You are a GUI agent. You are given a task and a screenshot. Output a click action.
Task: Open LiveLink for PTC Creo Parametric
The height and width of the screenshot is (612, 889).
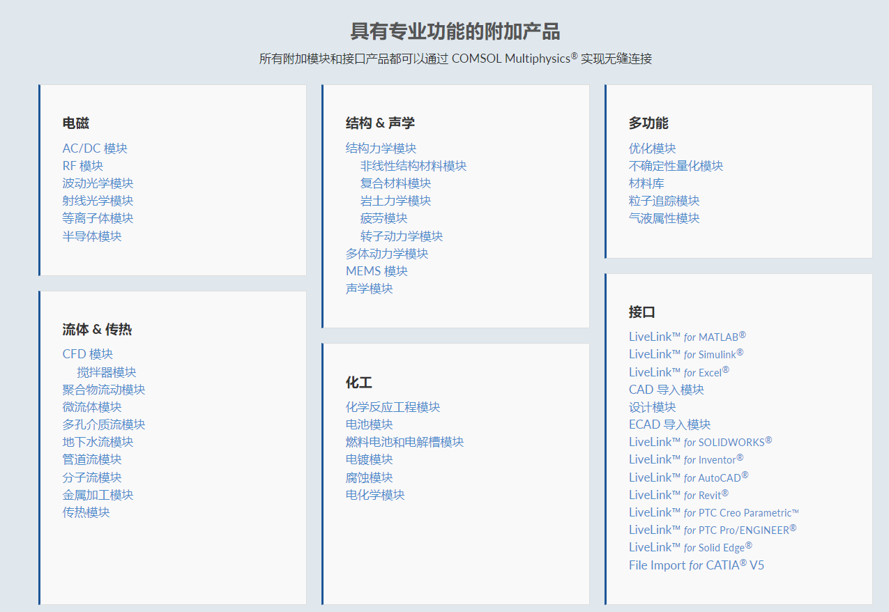pyautogui.click(x=714, y=512)
